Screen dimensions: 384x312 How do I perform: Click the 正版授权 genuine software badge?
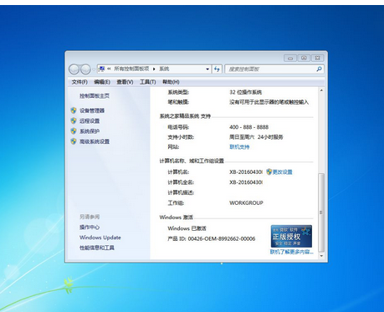tap(291, 236)
